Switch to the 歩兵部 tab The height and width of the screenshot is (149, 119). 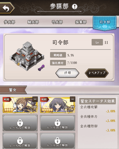[x=9, y=22]
